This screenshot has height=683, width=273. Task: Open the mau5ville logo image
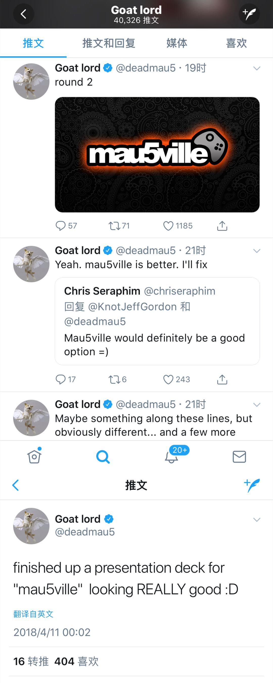[x=157, y=155]
